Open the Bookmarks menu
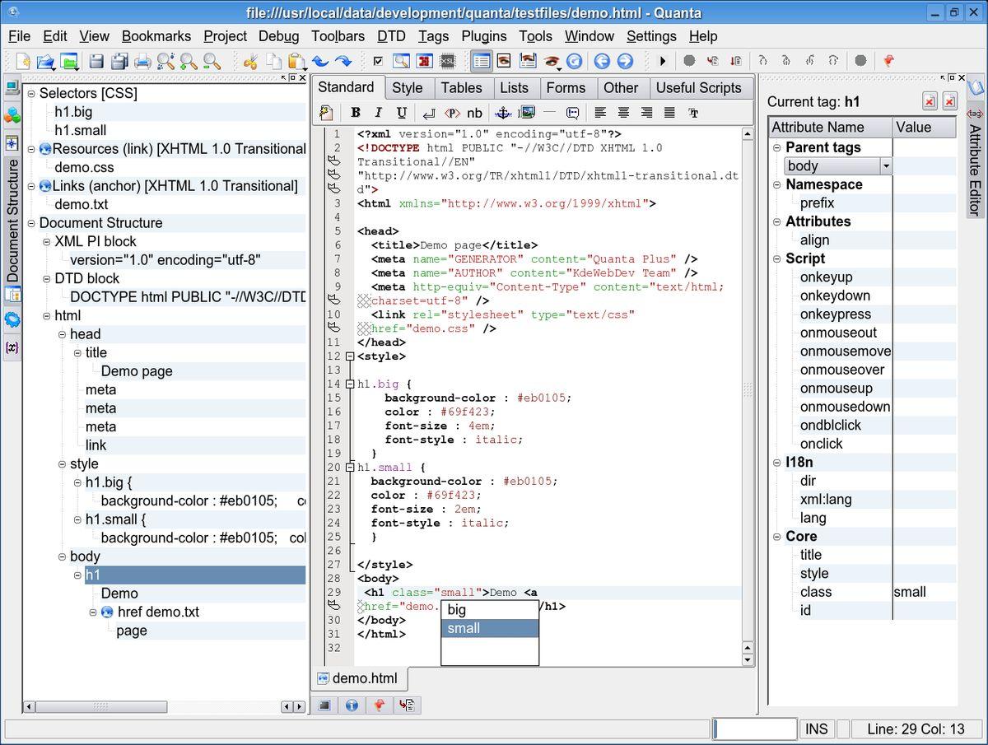This screenshot has width=988, height=745. click(x=156, y=36)
